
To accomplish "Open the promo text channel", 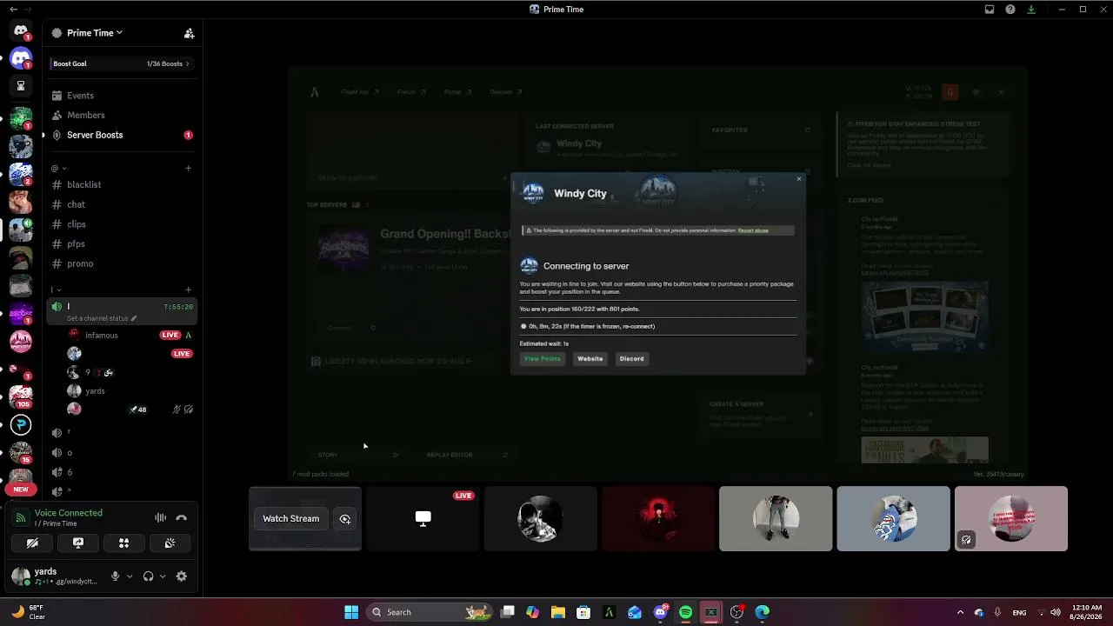I will click(x=122, y=263).
